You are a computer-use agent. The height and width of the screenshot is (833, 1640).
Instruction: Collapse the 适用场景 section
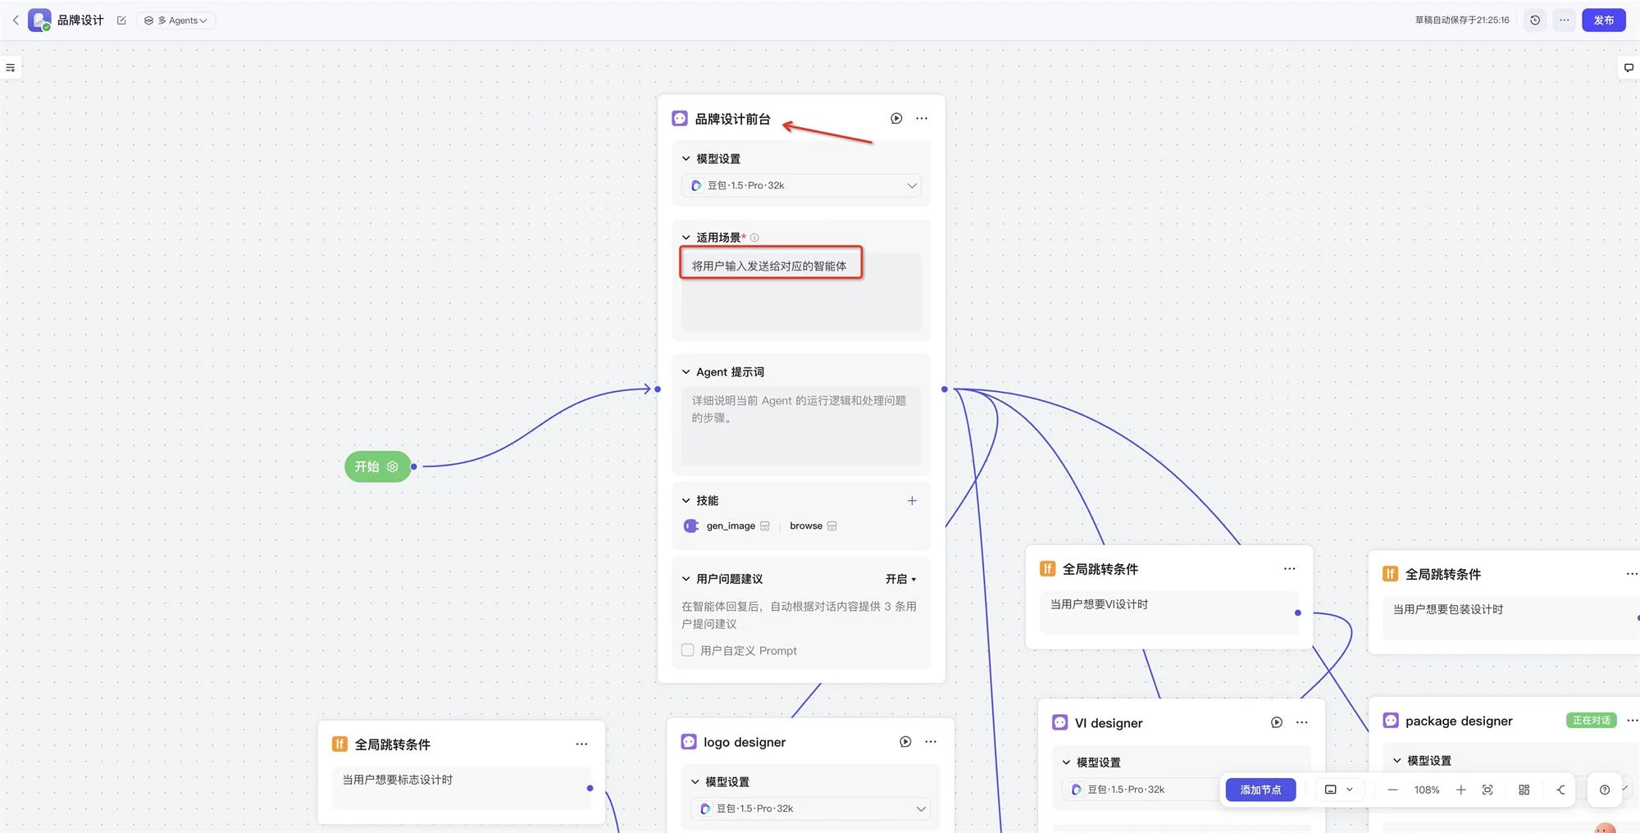[686, 237]
